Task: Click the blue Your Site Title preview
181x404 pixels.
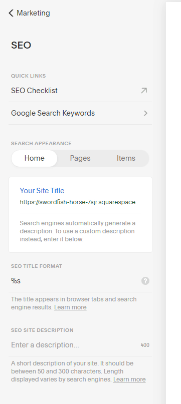Action: (x=42, y=191)
